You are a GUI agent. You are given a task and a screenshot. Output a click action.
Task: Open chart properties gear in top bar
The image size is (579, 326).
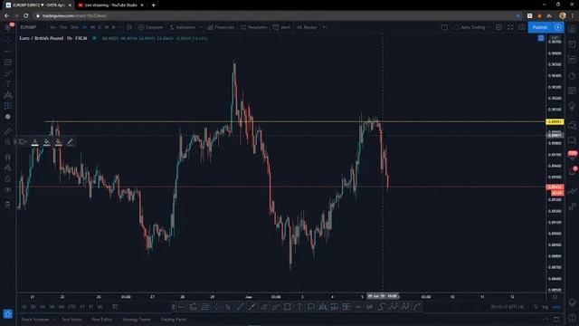tap(498, 27)
